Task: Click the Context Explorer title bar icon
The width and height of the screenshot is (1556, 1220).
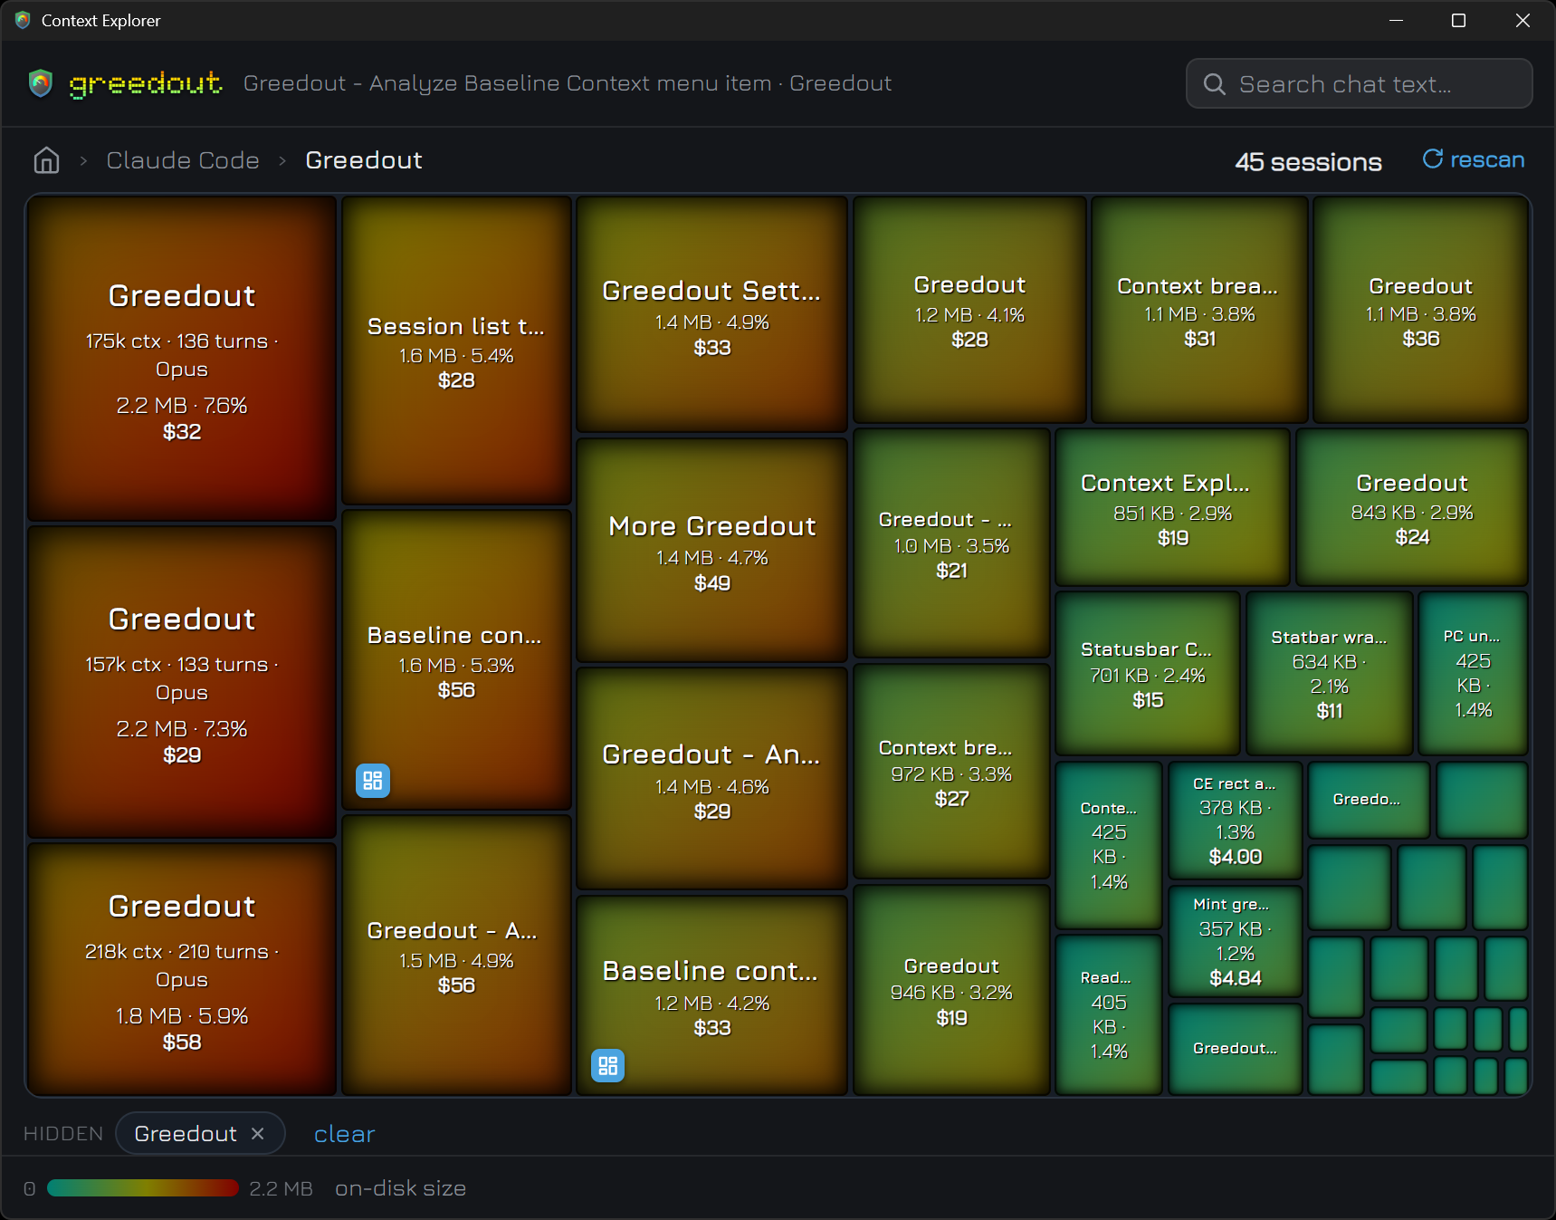Action: click(24, 20)
